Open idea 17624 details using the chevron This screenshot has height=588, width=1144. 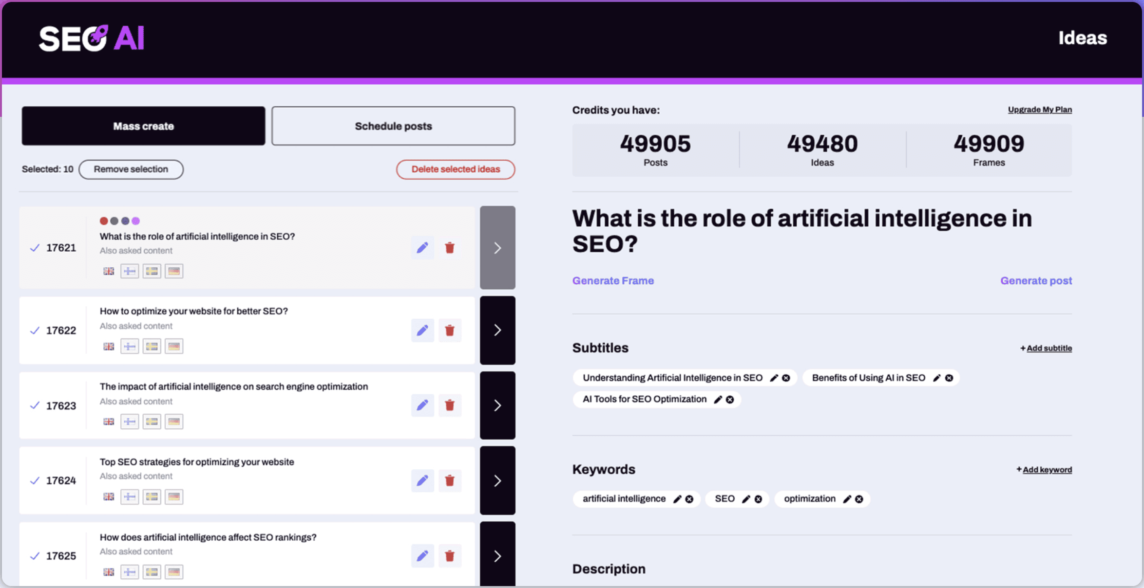coord(497,481)
